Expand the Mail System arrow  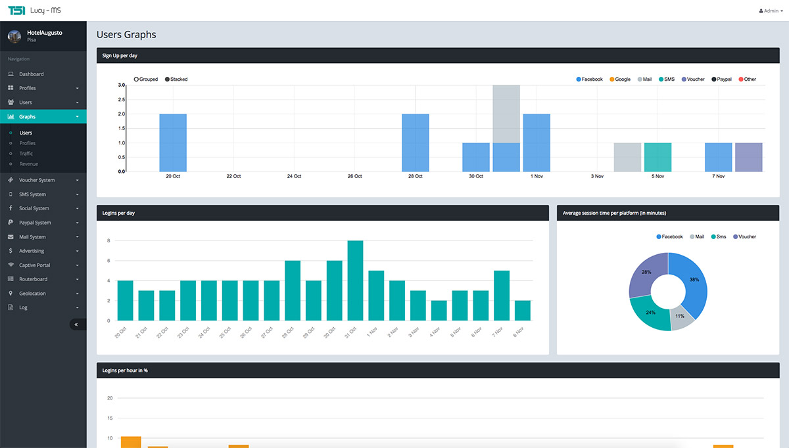click(x=77, y=237)
